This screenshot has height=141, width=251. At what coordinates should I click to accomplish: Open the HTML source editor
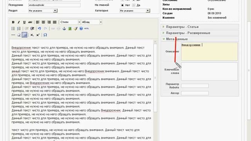pyautogui.click(x=87, y=29)
